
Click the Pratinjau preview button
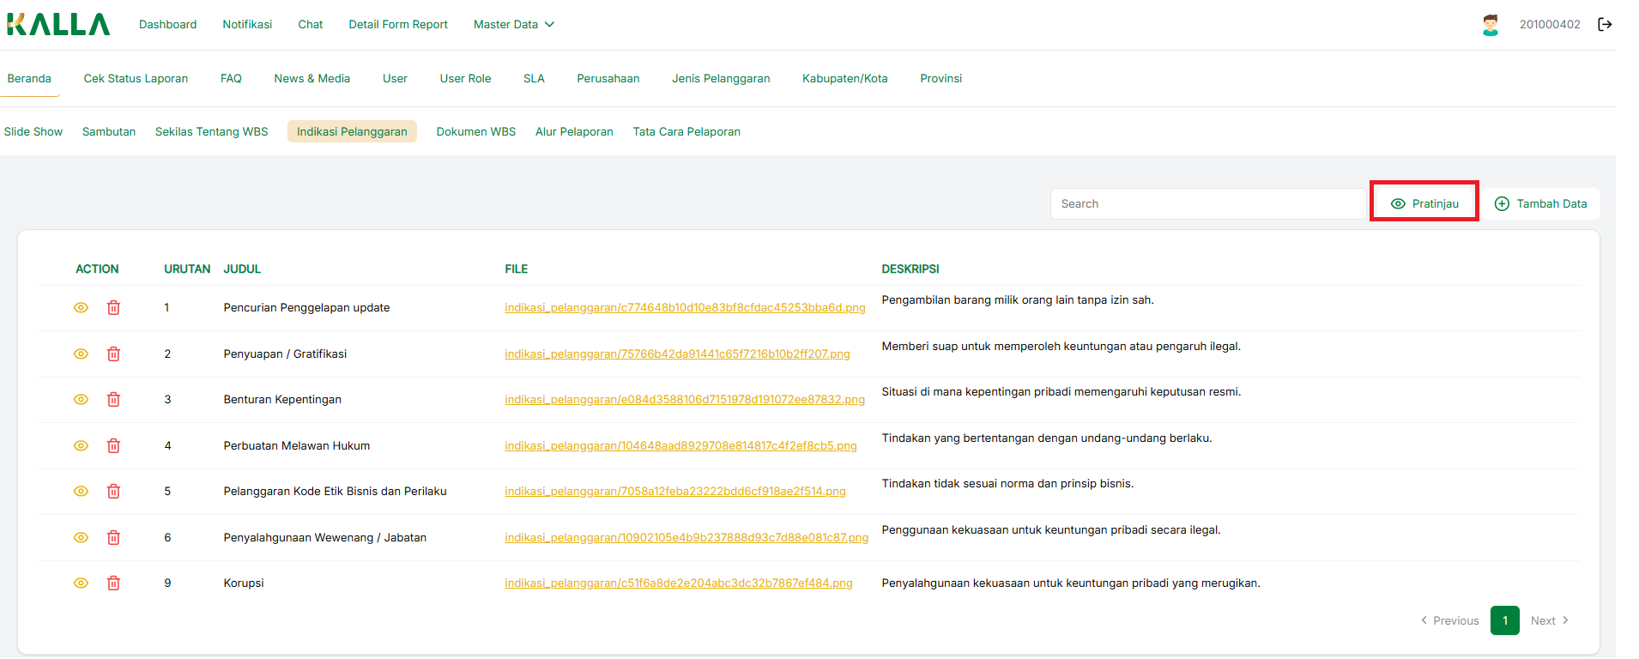(x=1424, y=204)
